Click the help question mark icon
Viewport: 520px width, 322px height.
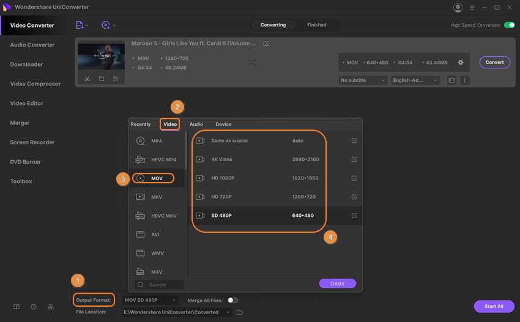coord(34,307)
